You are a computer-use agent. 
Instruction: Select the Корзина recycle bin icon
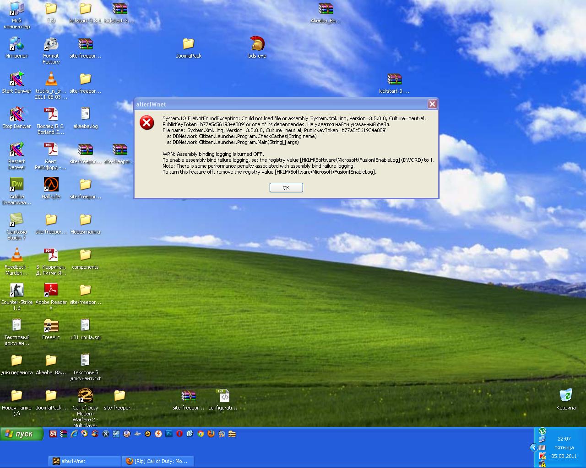[566, 396]
